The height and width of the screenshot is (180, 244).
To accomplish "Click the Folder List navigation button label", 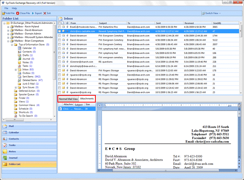I will 14,164.
